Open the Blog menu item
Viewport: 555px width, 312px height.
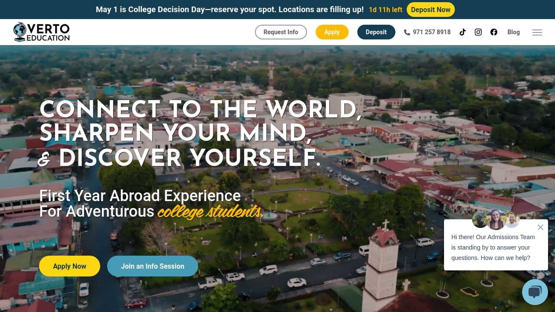pos(513,32)
